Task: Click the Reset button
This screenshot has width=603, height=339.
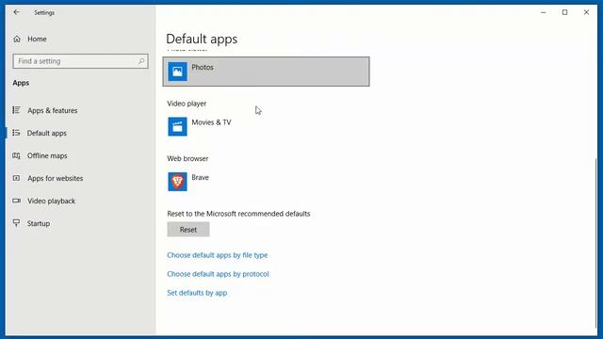Action: (188, 230)
